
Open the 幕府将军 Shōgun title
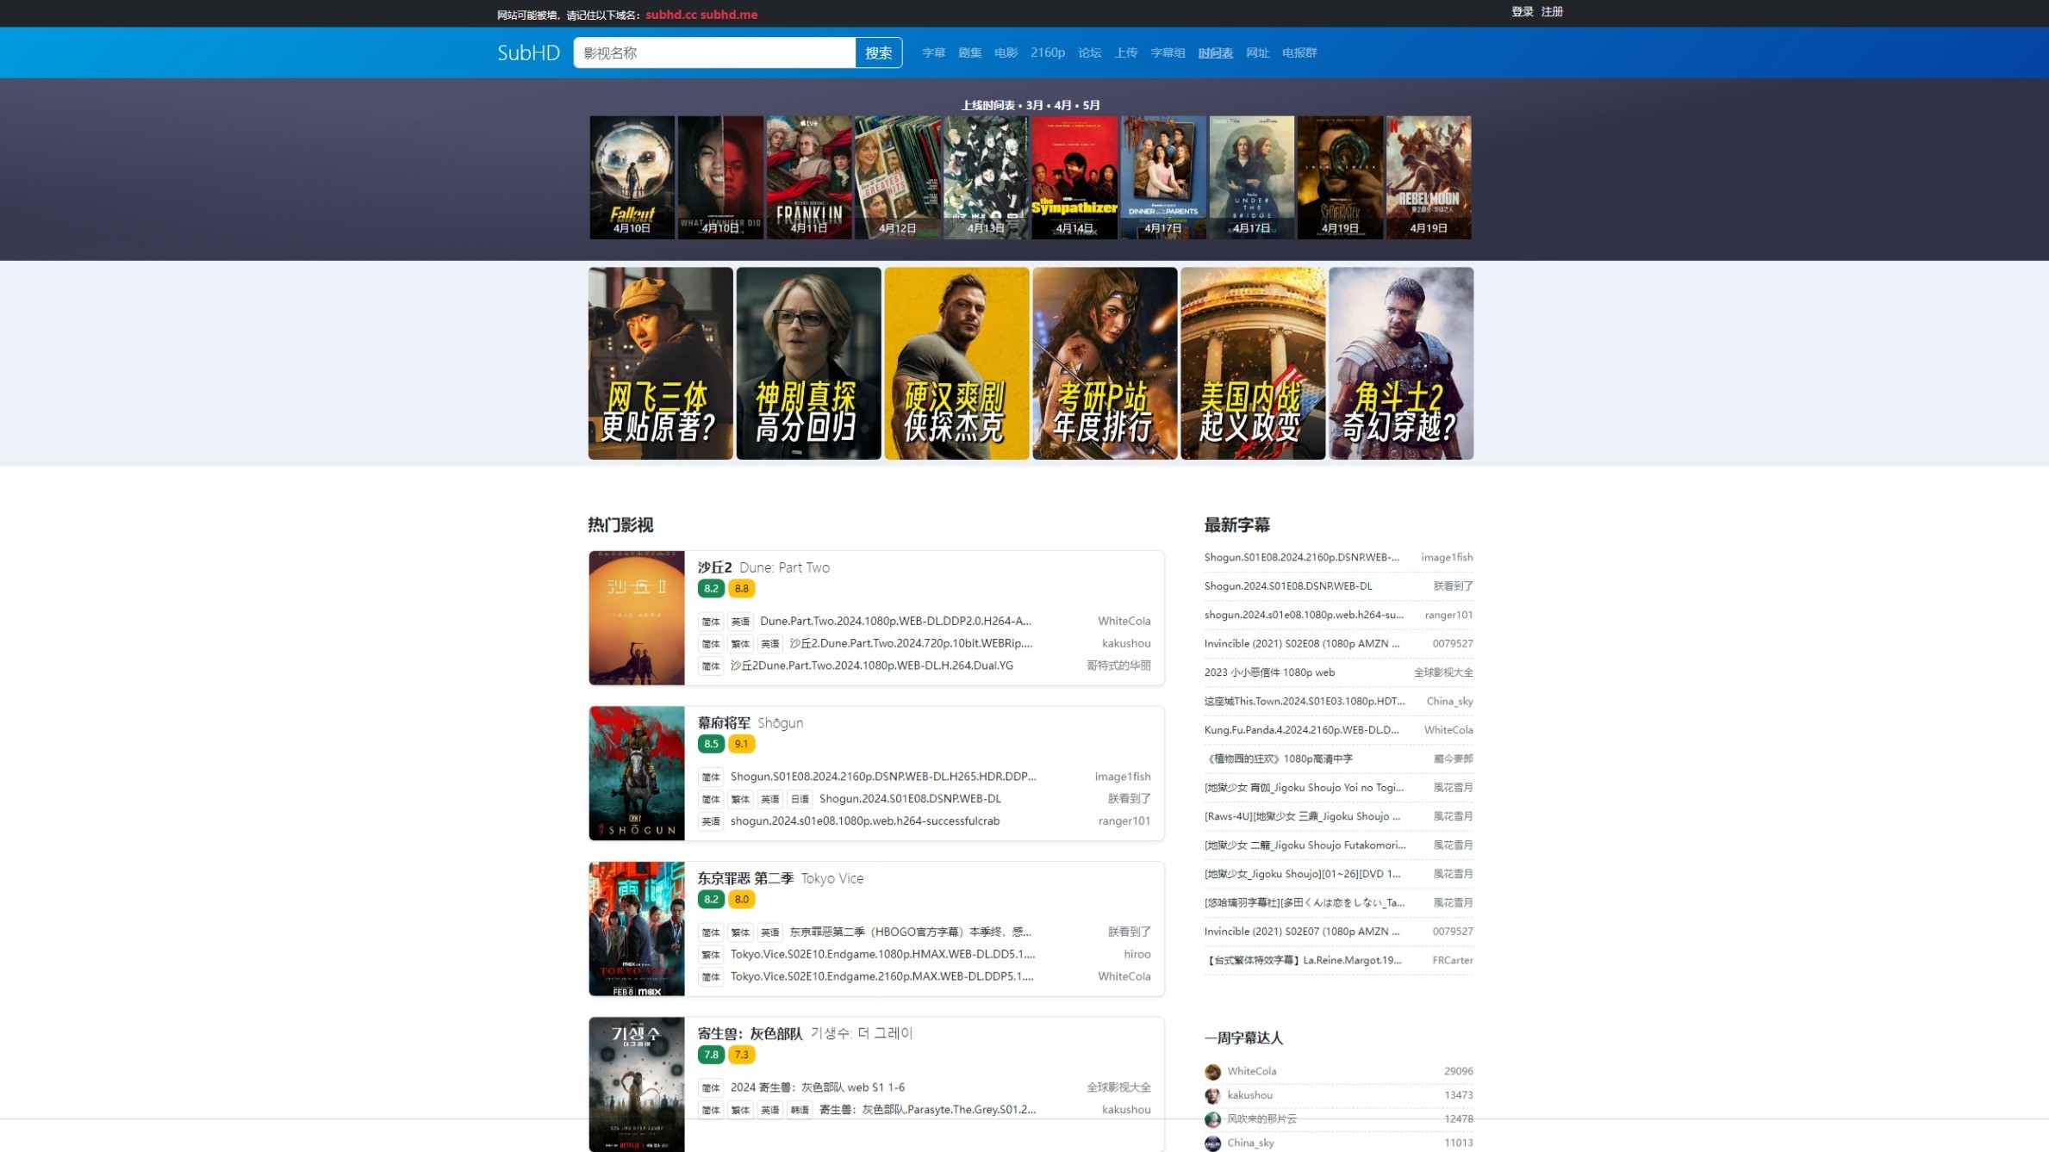[750, 723]
